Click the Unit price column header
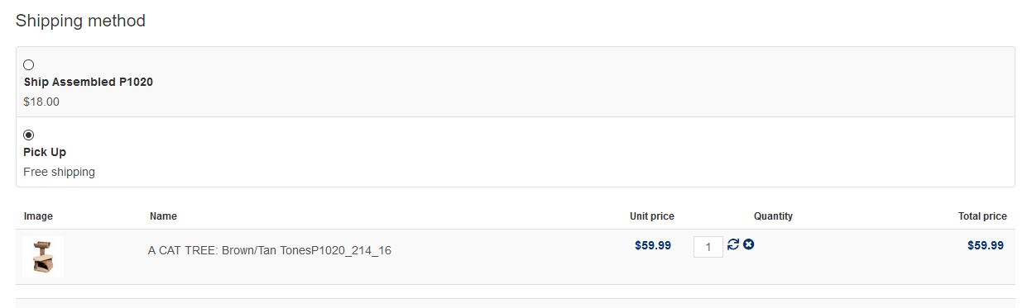 point(652,216)
